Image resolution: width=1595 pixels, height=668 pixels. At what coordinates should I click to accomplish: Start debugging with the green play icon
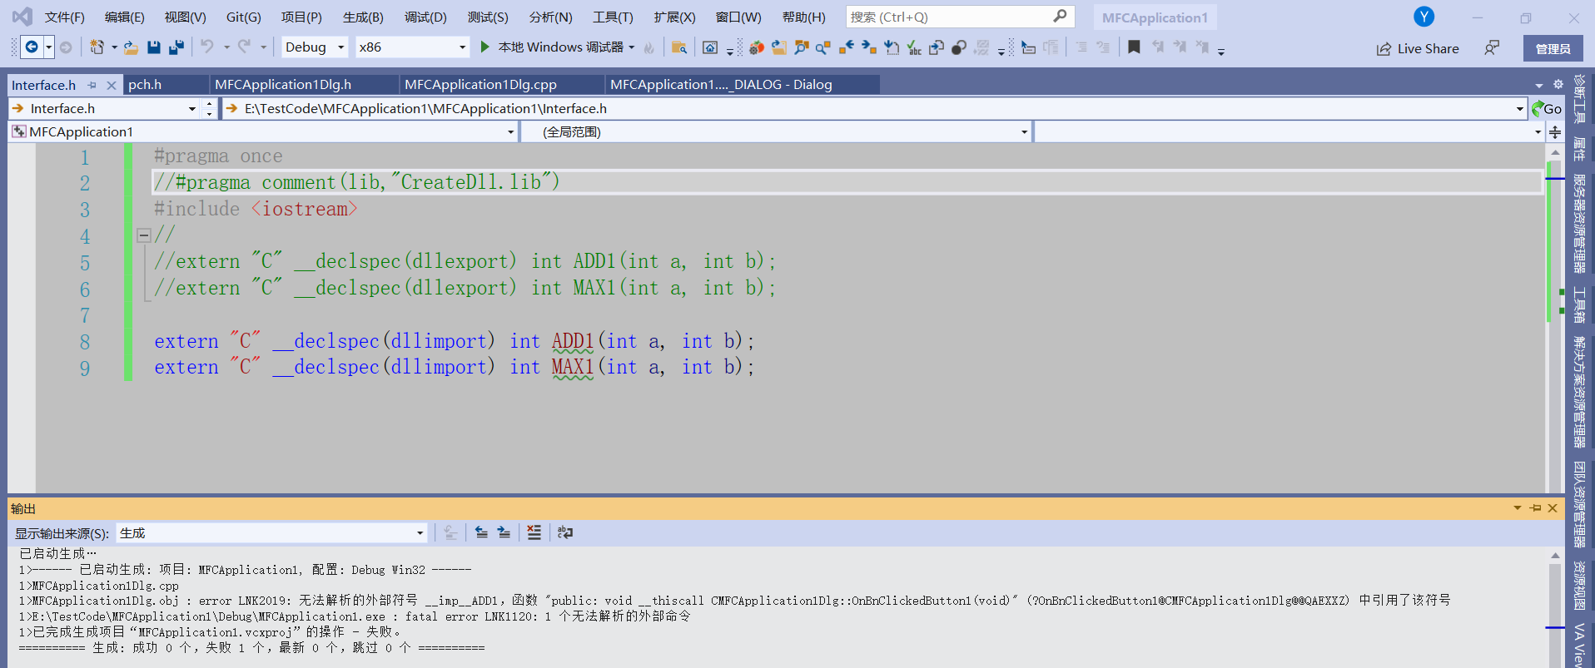pos(484,47)
